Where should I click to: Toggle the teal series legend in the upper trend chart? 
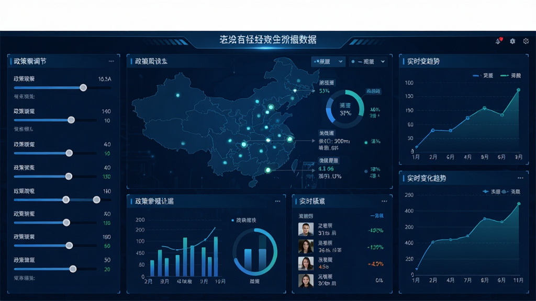(510, 76)
